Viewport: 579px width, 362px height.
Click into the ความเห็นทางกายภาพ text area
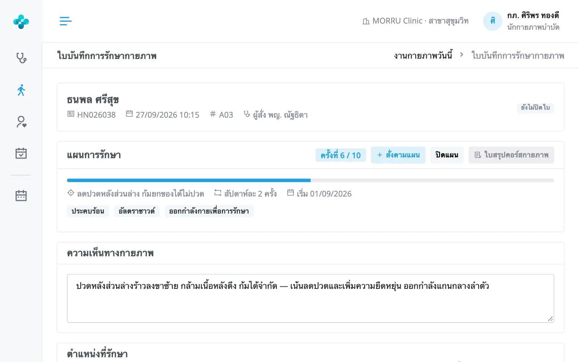pos(310,298)
